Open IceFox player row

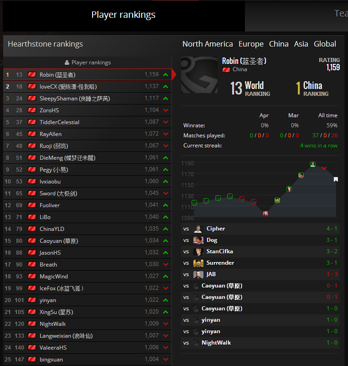(x=88, y=288)
